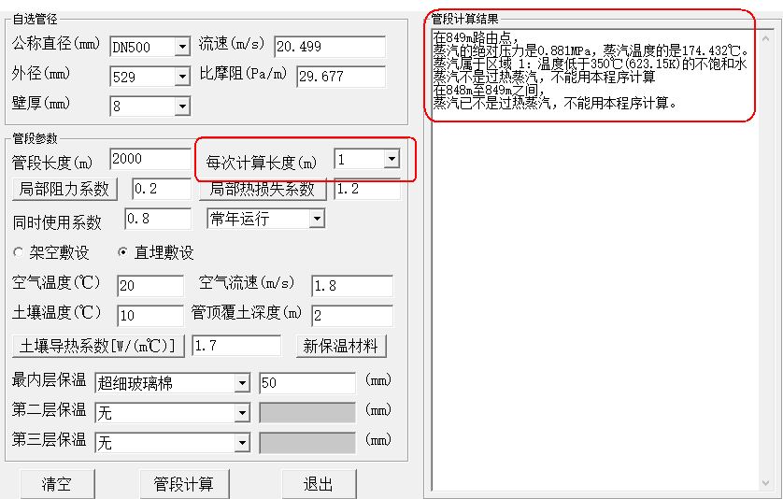Screen dimensions: 783x499
Task: Open the 常年运行 dropdown
Action: pyautogui.click(x=317, y=219)
